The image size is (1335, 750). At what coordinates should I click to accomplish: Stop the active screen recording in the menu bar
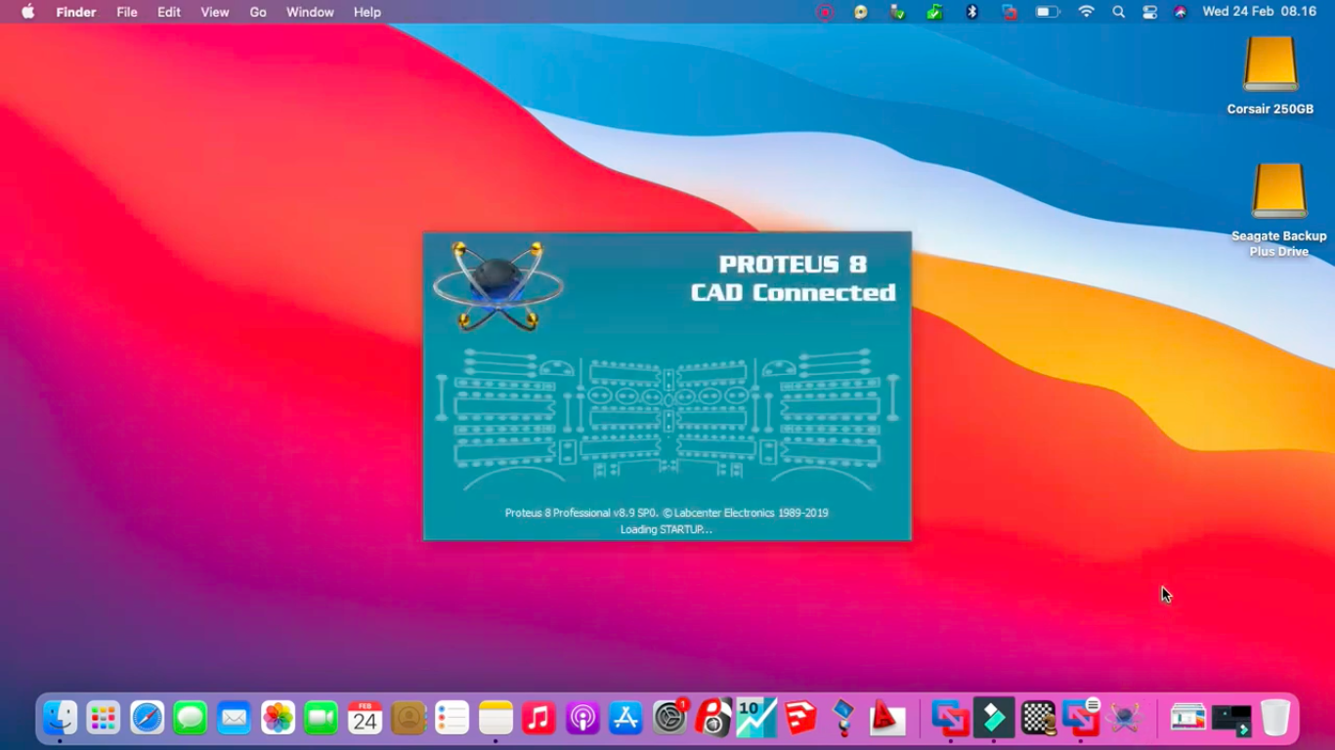click(x=824, y=12)
